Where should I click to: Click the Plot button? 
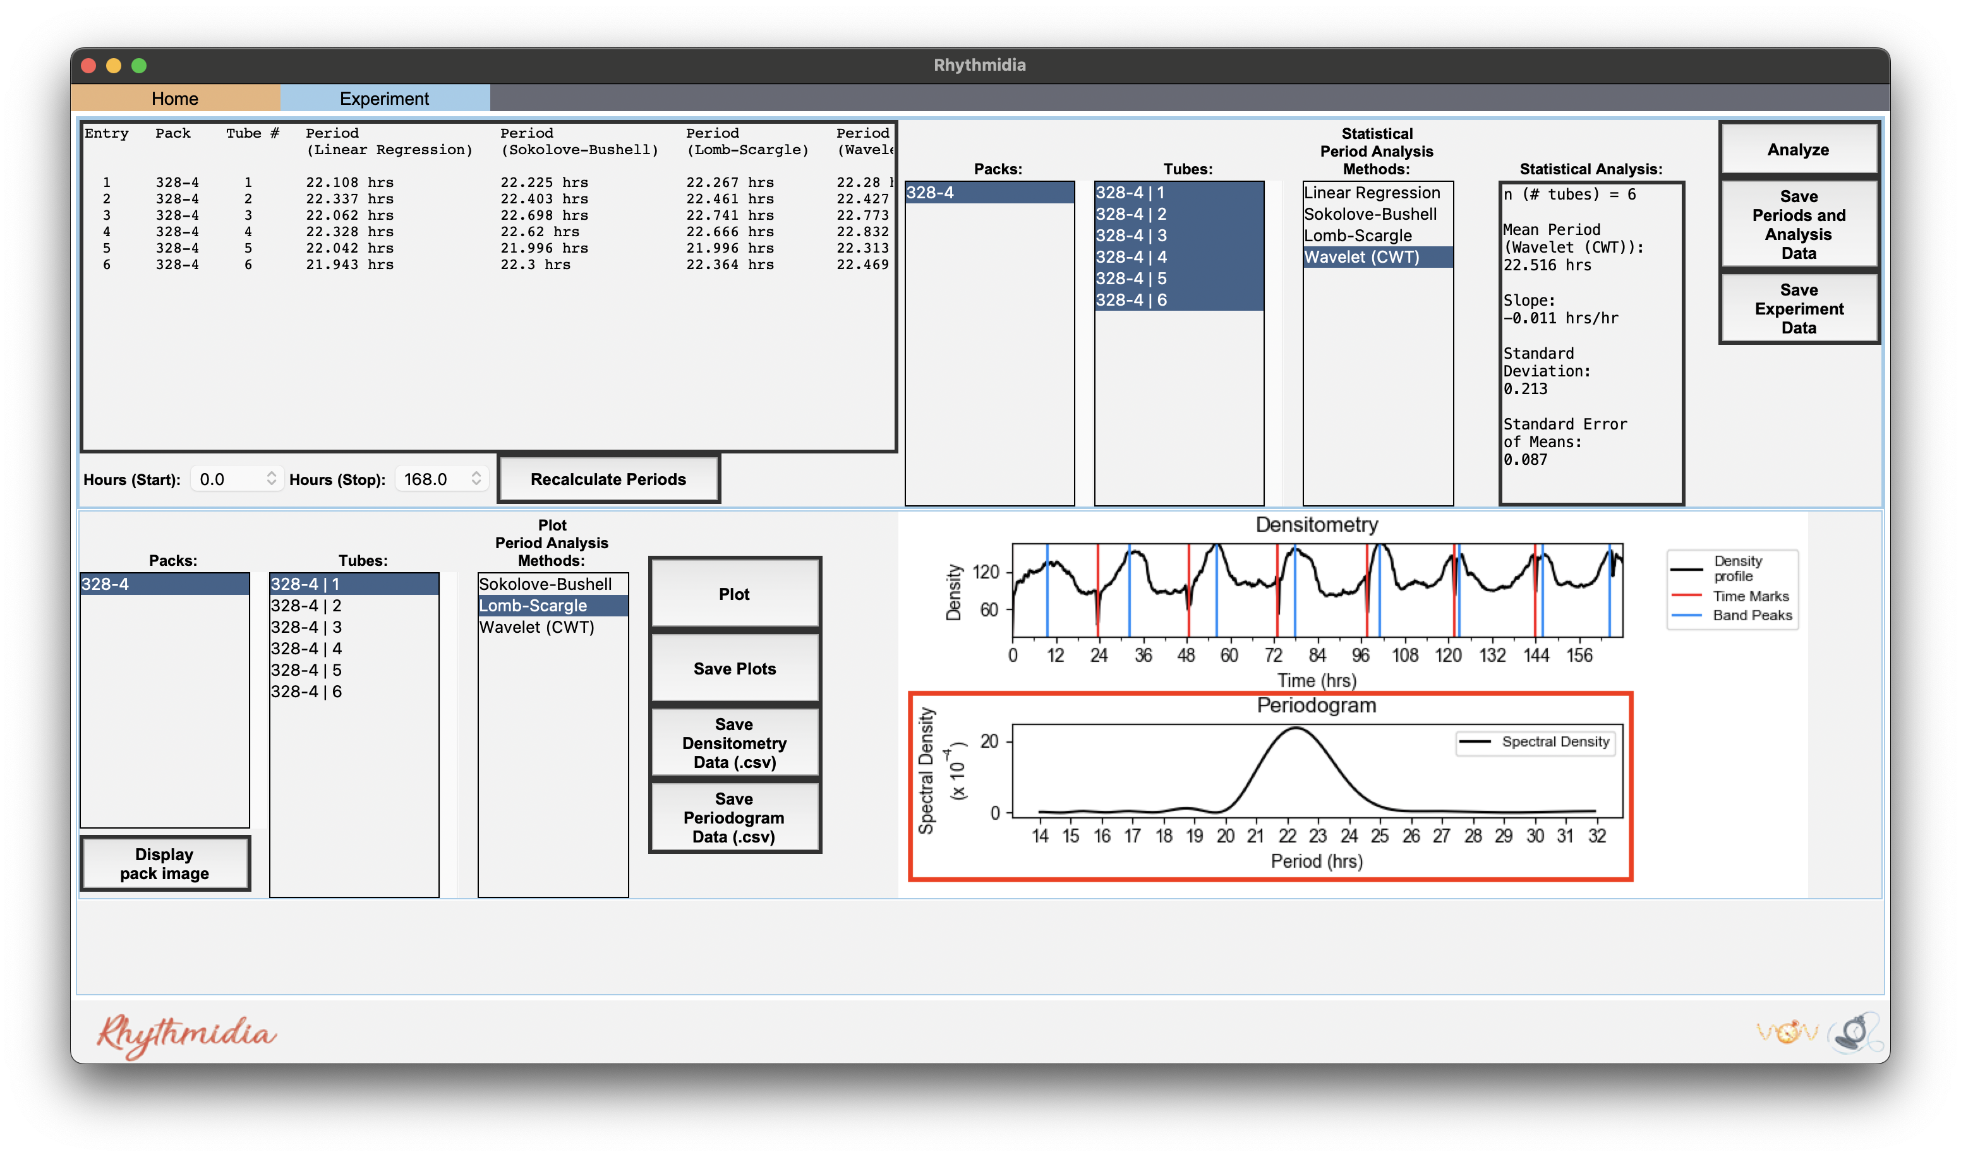(733, 593)
